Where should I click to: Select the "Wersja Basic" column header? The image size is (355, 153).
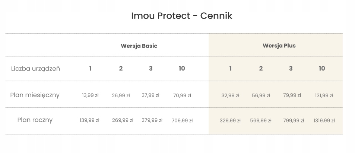139,46
